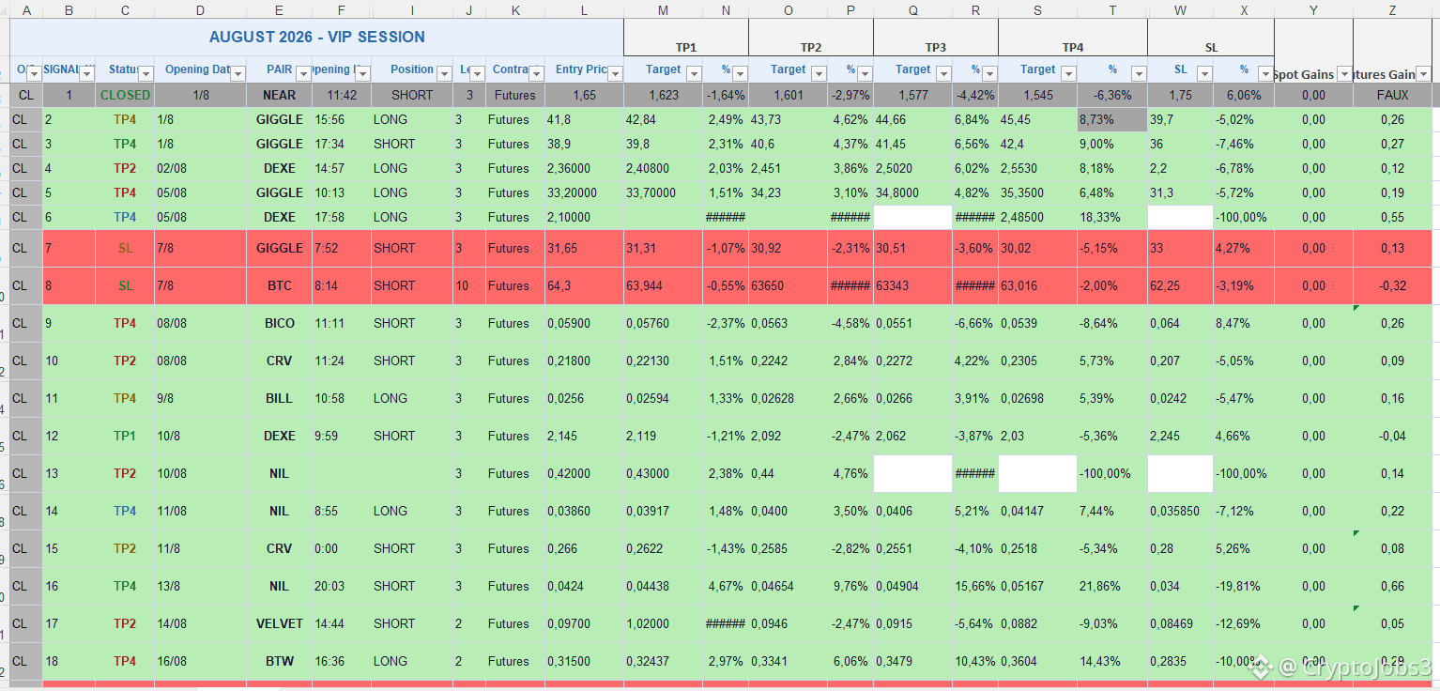
Task: Click the AUGUST 2026 - VIP SESSION title cell
Action: pos(316,38)
